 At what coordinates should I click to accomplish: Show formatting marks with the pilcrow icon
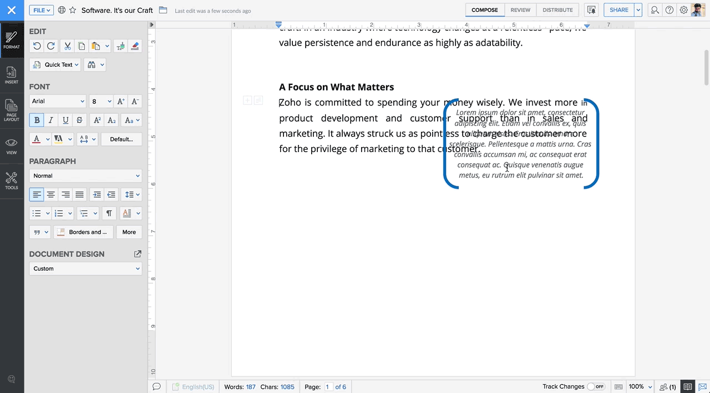coord(109,213)
